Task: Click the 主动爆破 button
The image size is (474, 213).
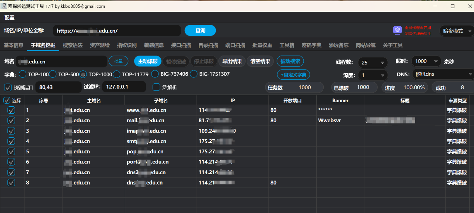Action: click(x=148, y=61)
